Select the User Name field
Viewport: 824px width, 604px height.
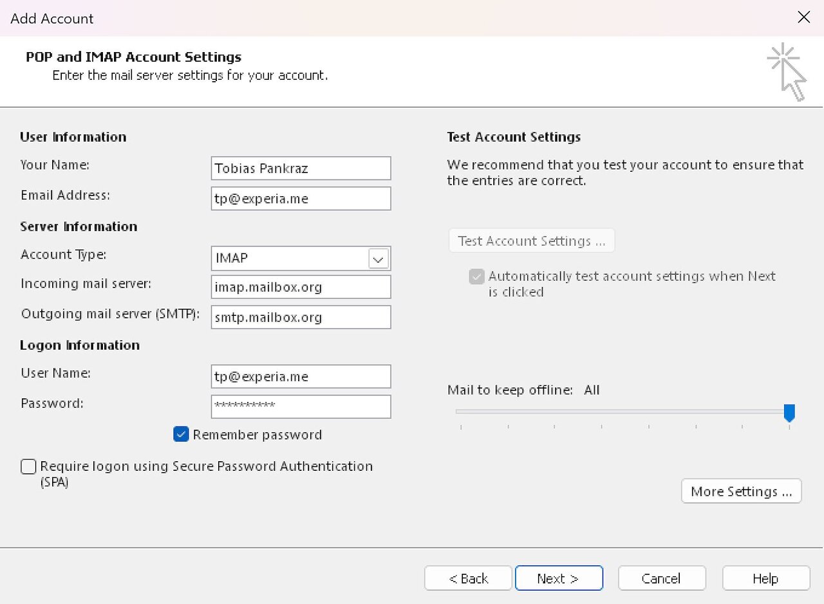301,376
